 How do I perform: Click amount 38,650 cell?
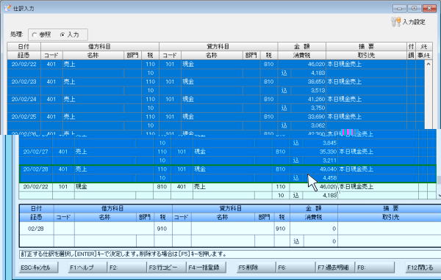(x=302, y=81)
